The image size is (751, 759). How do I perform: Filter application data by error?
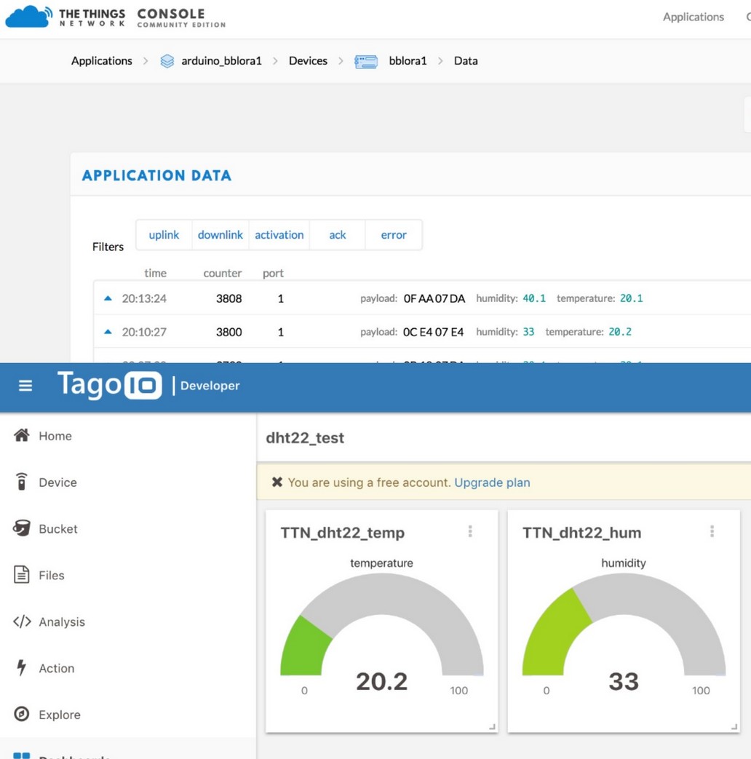(x=394, y=235)
